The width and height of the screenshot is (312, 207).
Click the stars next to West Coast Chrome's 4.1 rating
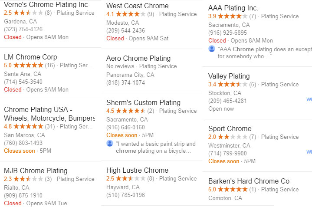tap(131, 14)
